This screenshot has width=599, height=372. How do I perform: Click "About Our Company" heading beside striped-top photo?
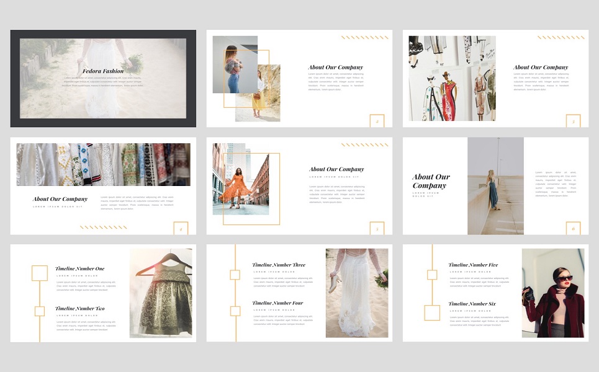coord(336,67)
